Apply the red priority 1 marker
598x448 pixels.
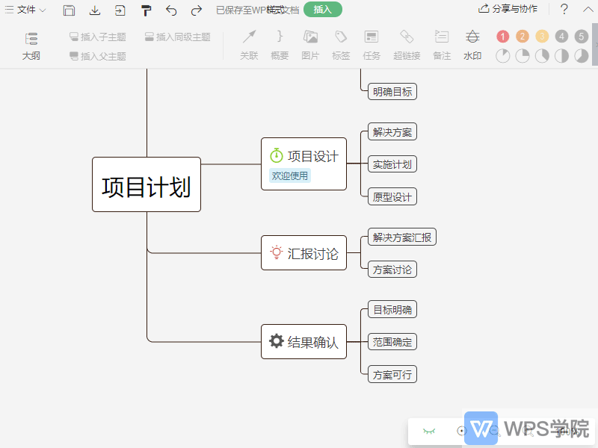[x=502, y=37]
